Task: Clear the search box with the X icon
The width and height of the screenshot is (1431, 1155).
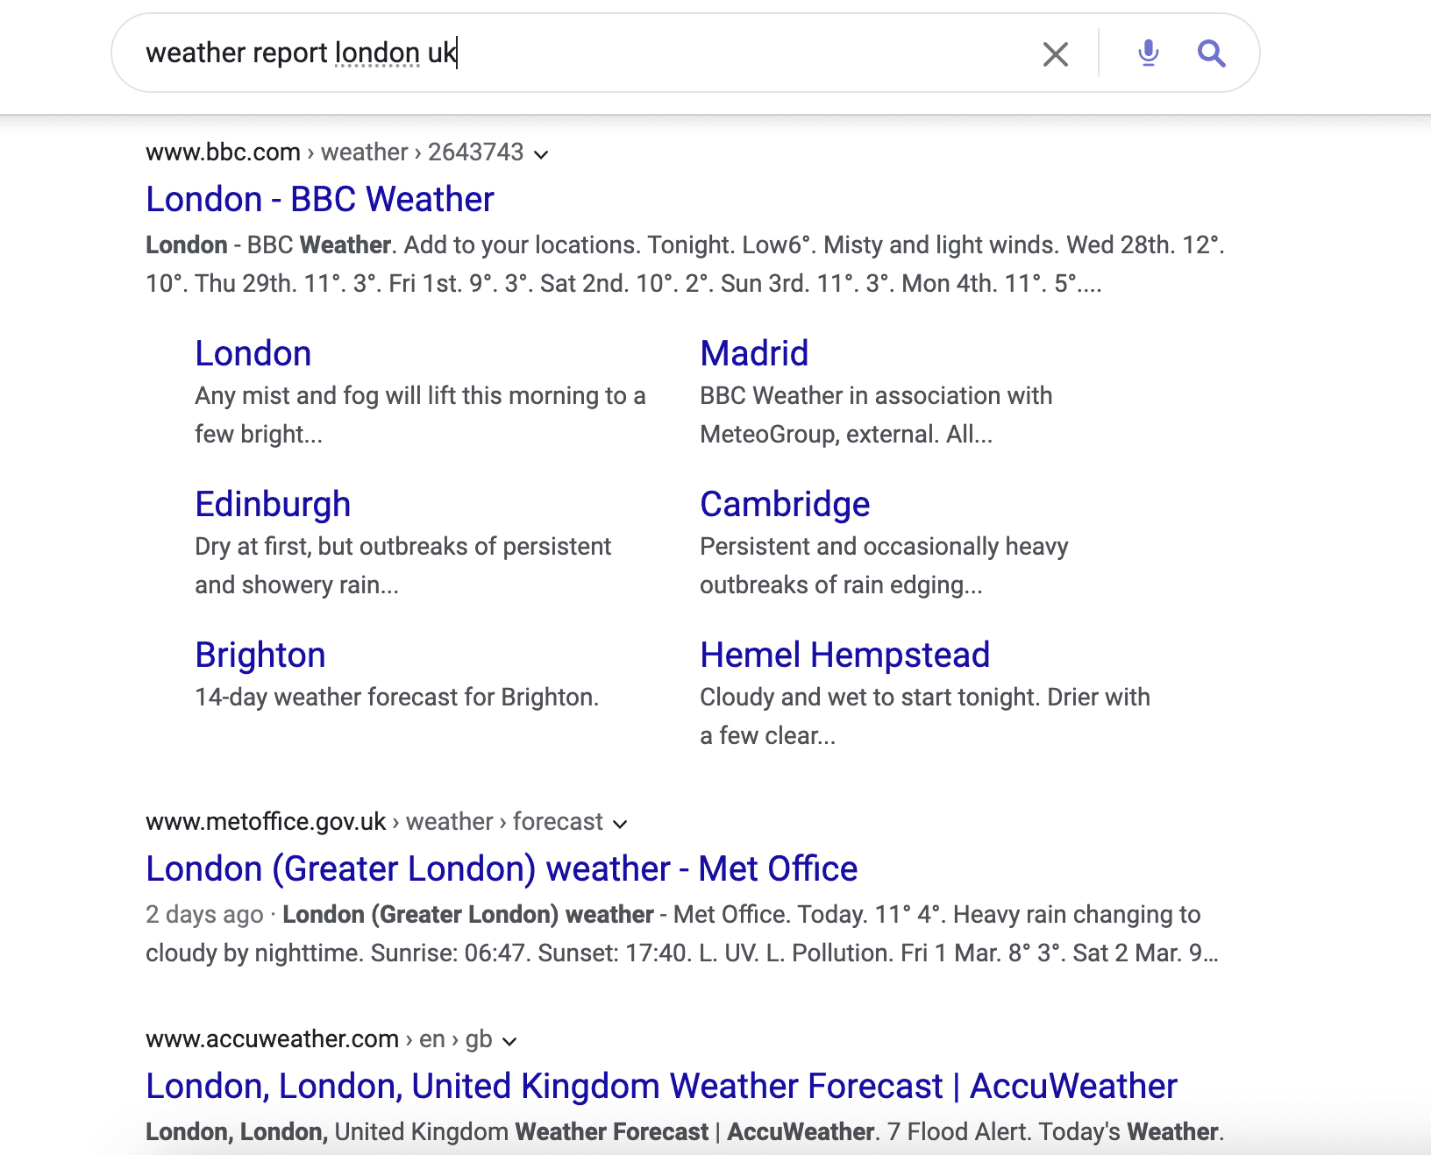Action: (1056, 54)
